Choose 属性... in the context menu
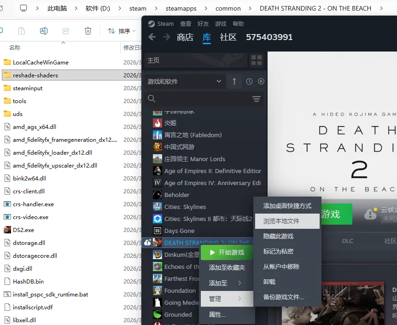The image size is (397, 325). (x=217, y=314)
